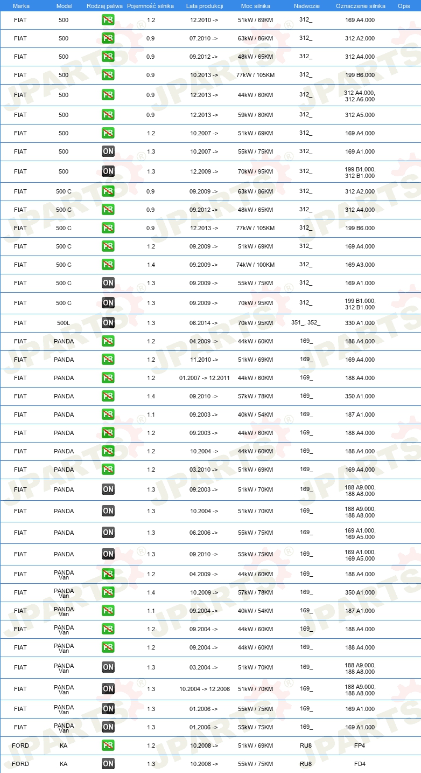The width and height of the screenshot is (421, 773).
Task: Click the Oznaczenie silnika column header
Action: point(361,5)
